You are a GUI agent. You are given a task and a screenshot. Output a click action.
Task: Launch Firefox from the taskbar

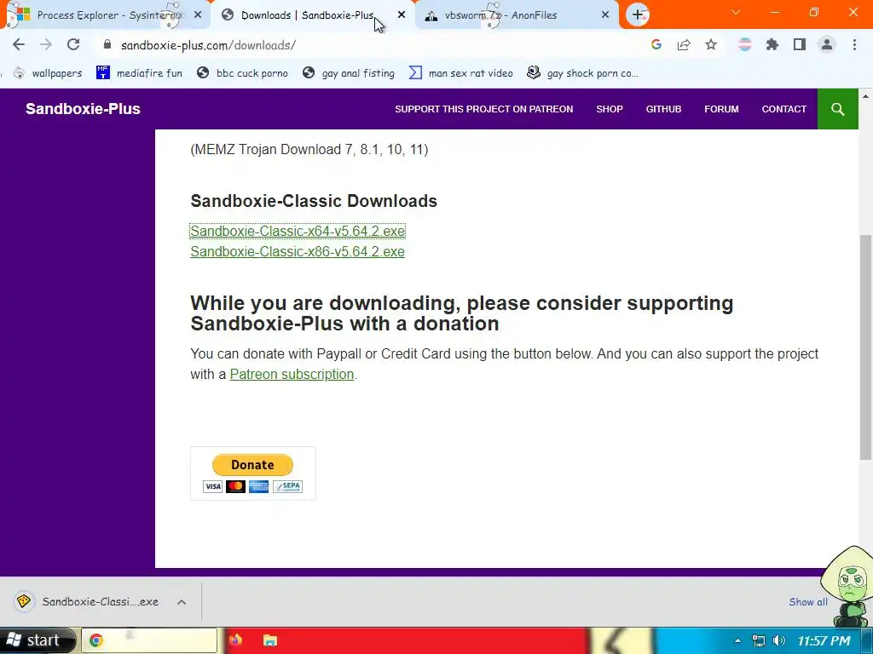(235, 640)
